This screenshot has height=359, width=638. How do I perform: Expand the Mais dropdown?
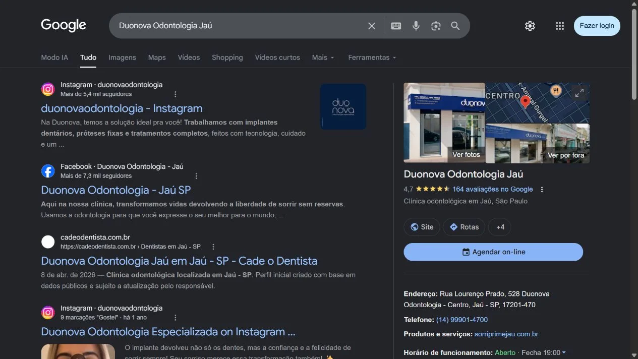coord(323,57)
